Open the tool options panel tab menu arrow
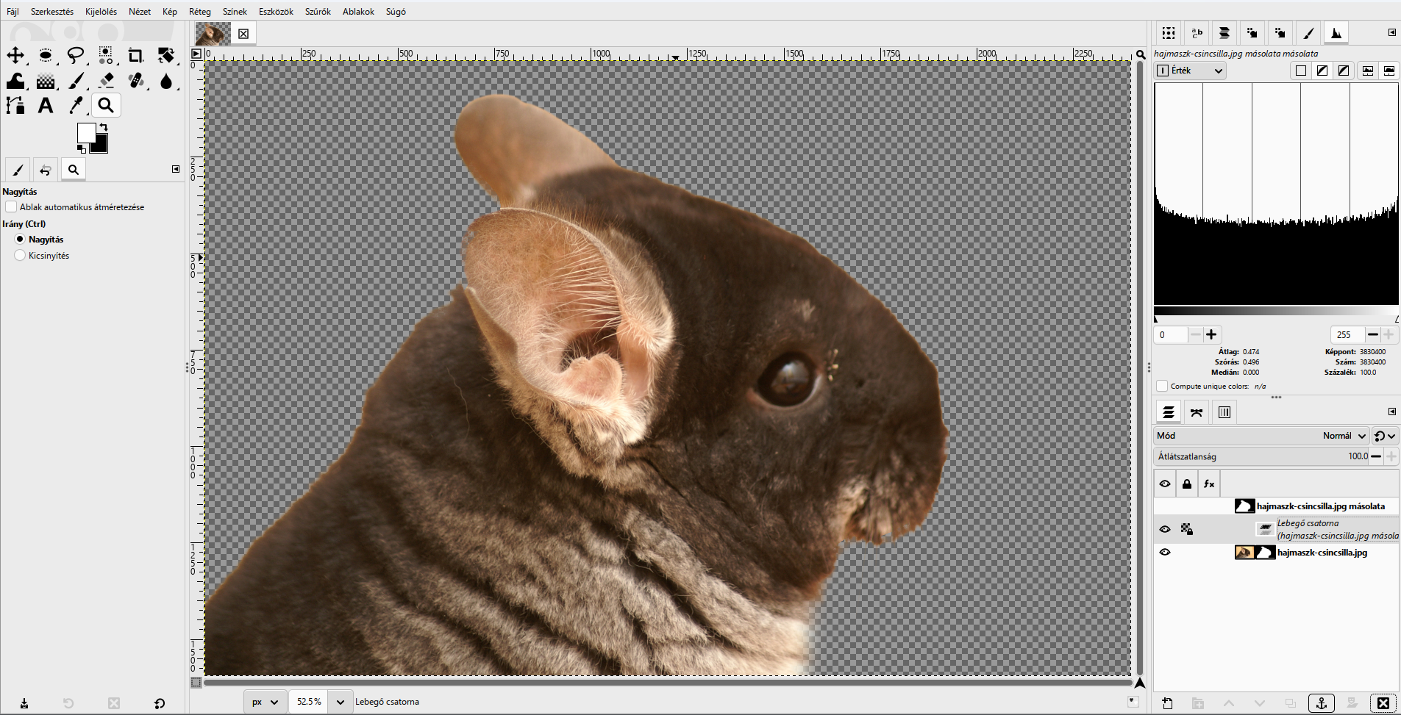Viewport: 1401px width, 715px height. tap(176, 169)
